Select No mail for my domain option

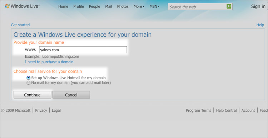click(x=69, y=83)
